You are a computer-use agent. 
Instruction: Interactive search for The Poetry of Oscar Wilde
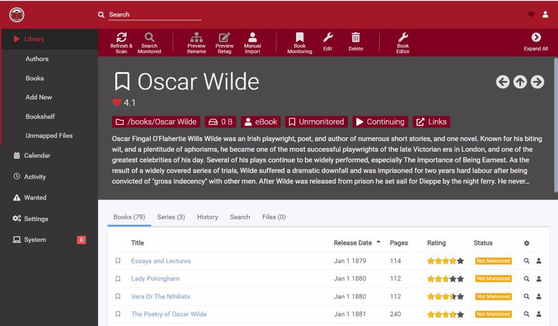point(539,314)
